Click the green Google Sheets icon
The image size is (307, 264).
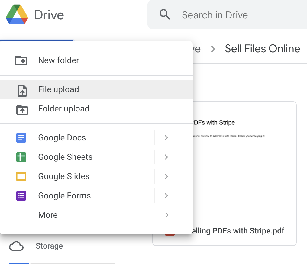point(21,157)
